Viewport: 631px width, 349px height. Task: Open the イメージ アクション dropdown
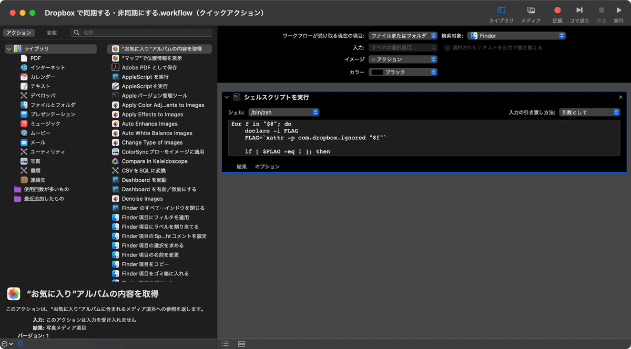pos(403,59)
